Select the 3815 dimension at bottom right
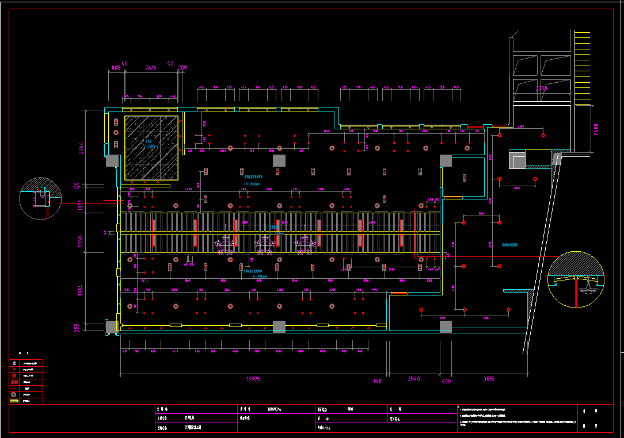The image size is (624, 438). [x=489, y=379]
